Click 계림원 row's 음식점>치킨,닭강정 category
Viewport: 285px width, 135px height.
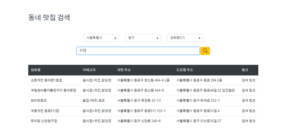97,90
